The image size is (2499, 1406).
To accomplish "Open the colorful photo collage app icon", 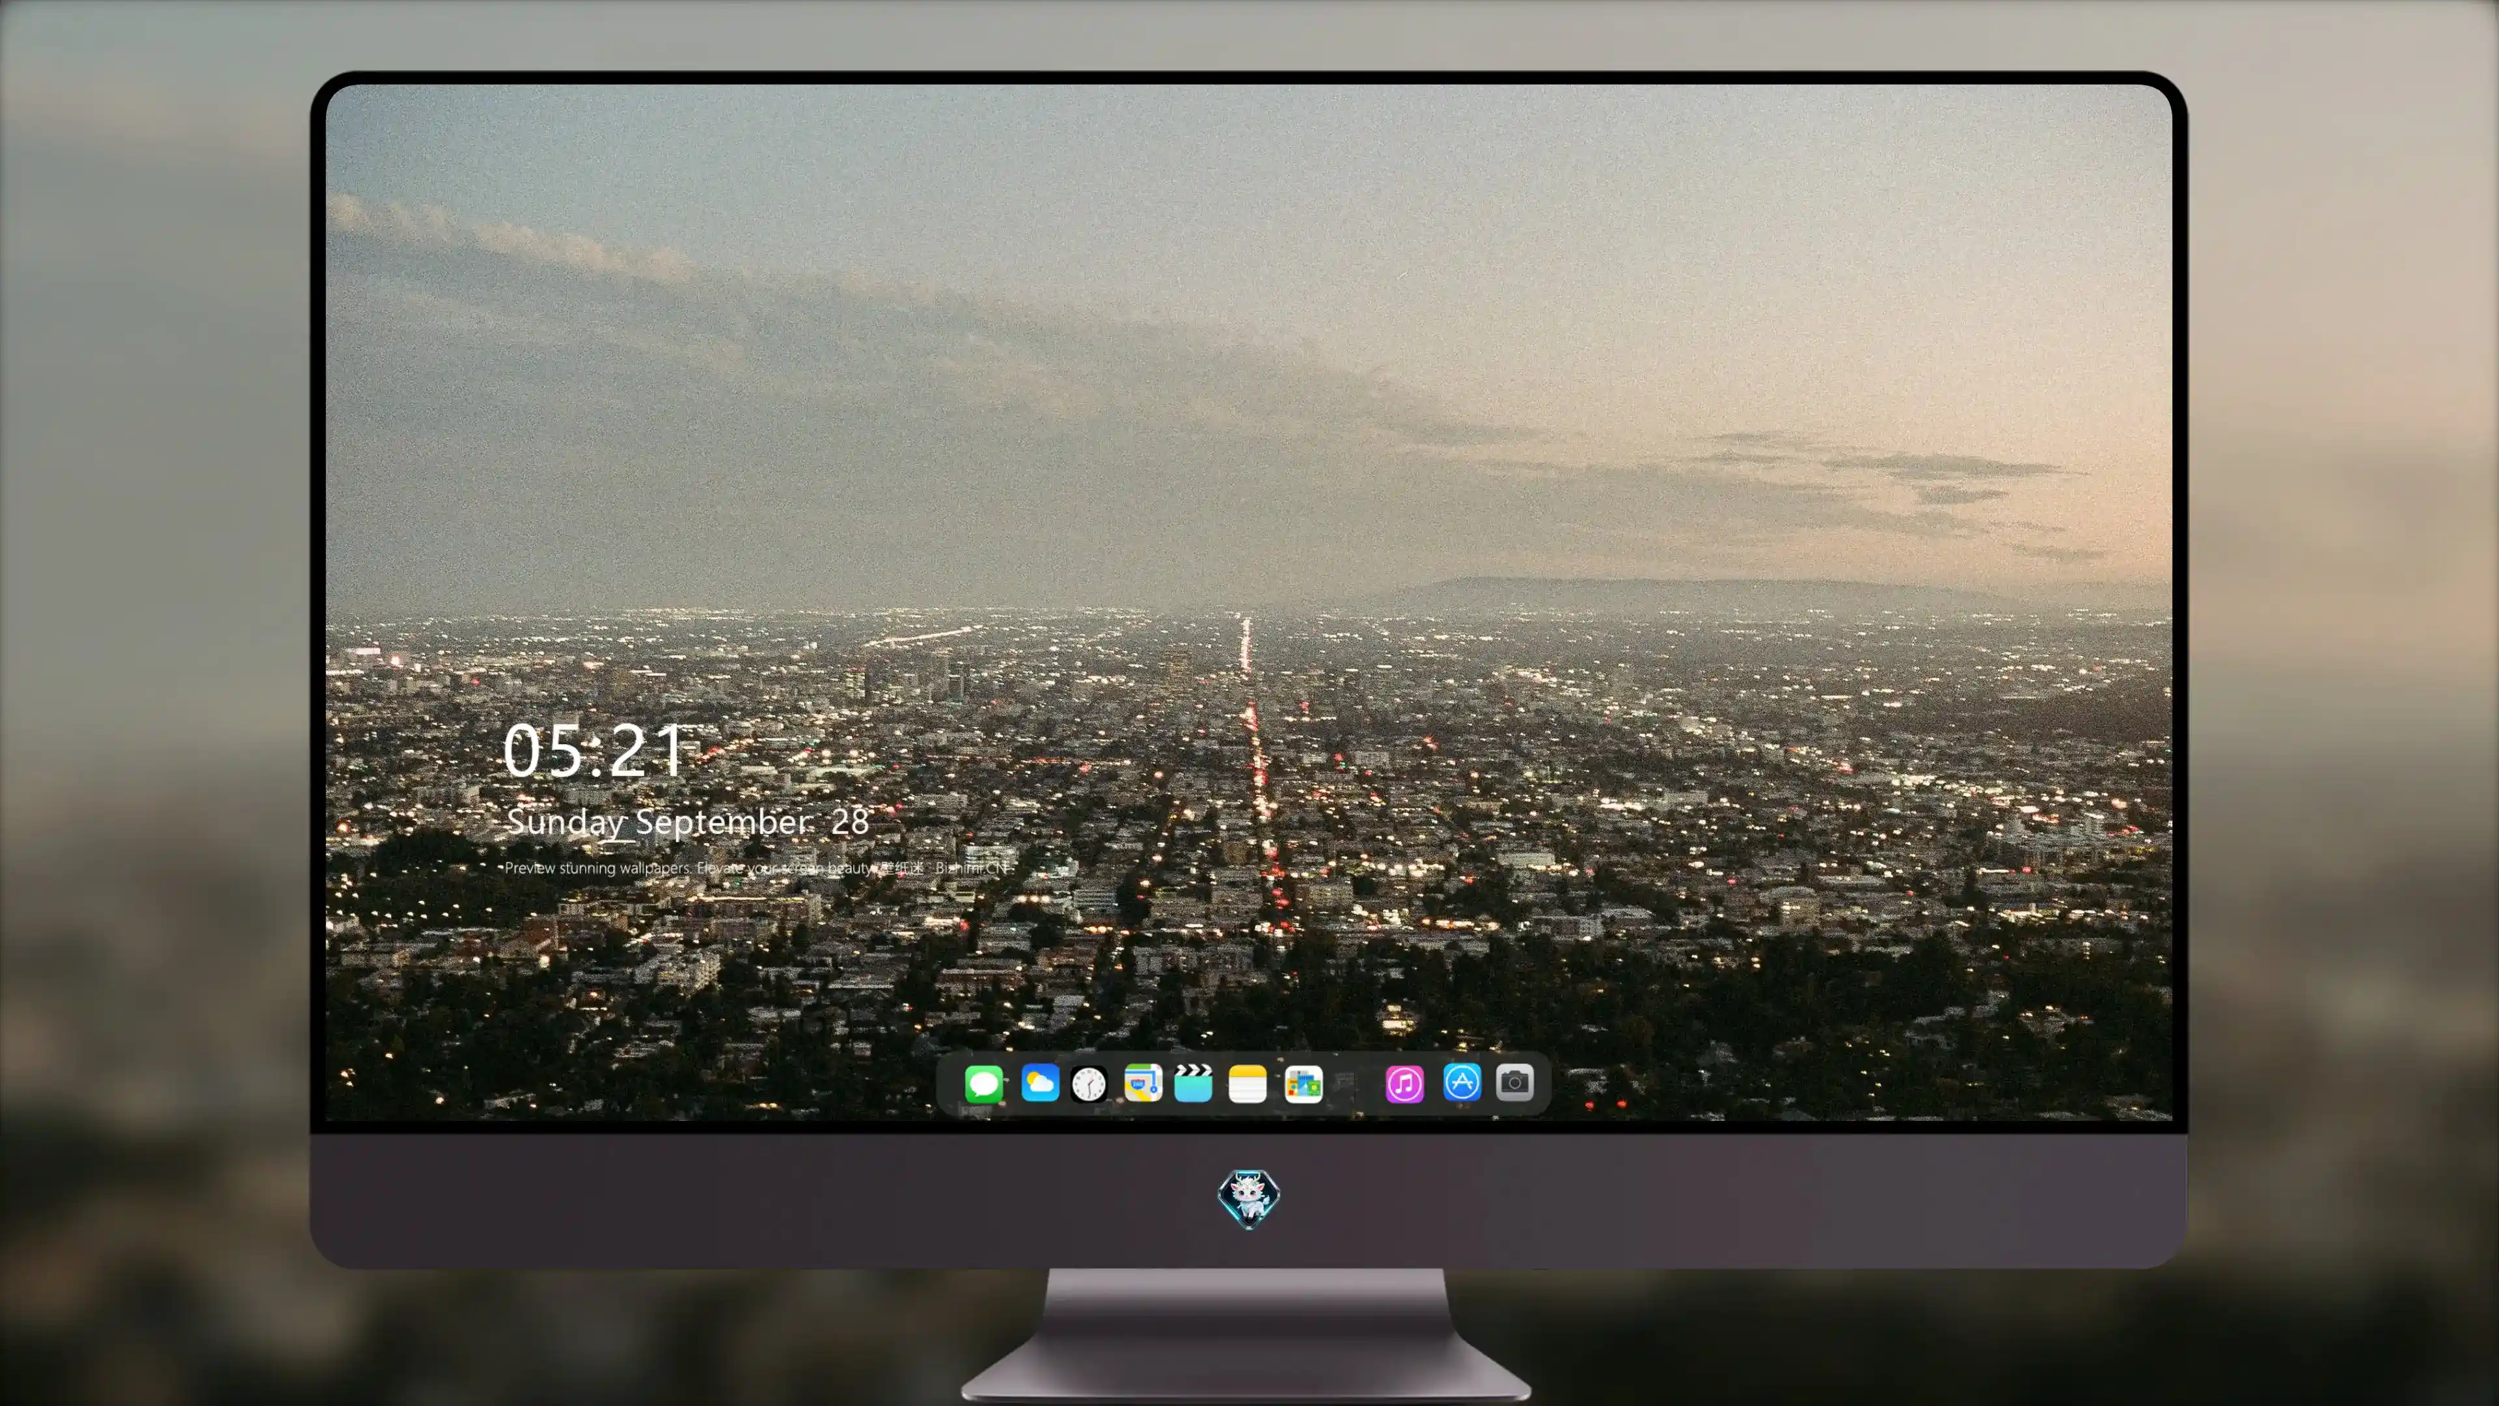I will [1304, 1084].
